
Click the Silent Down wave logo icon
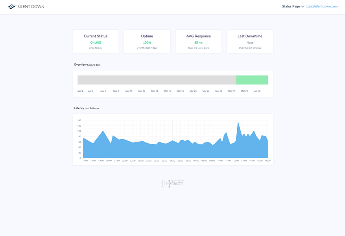coord(12,7)
